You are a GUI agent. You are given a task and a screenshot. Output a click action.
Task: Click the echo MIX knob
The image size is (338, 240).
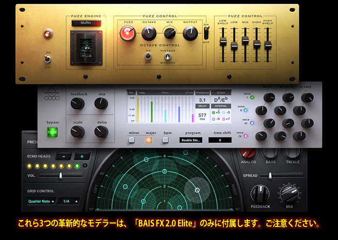(289, 193)
